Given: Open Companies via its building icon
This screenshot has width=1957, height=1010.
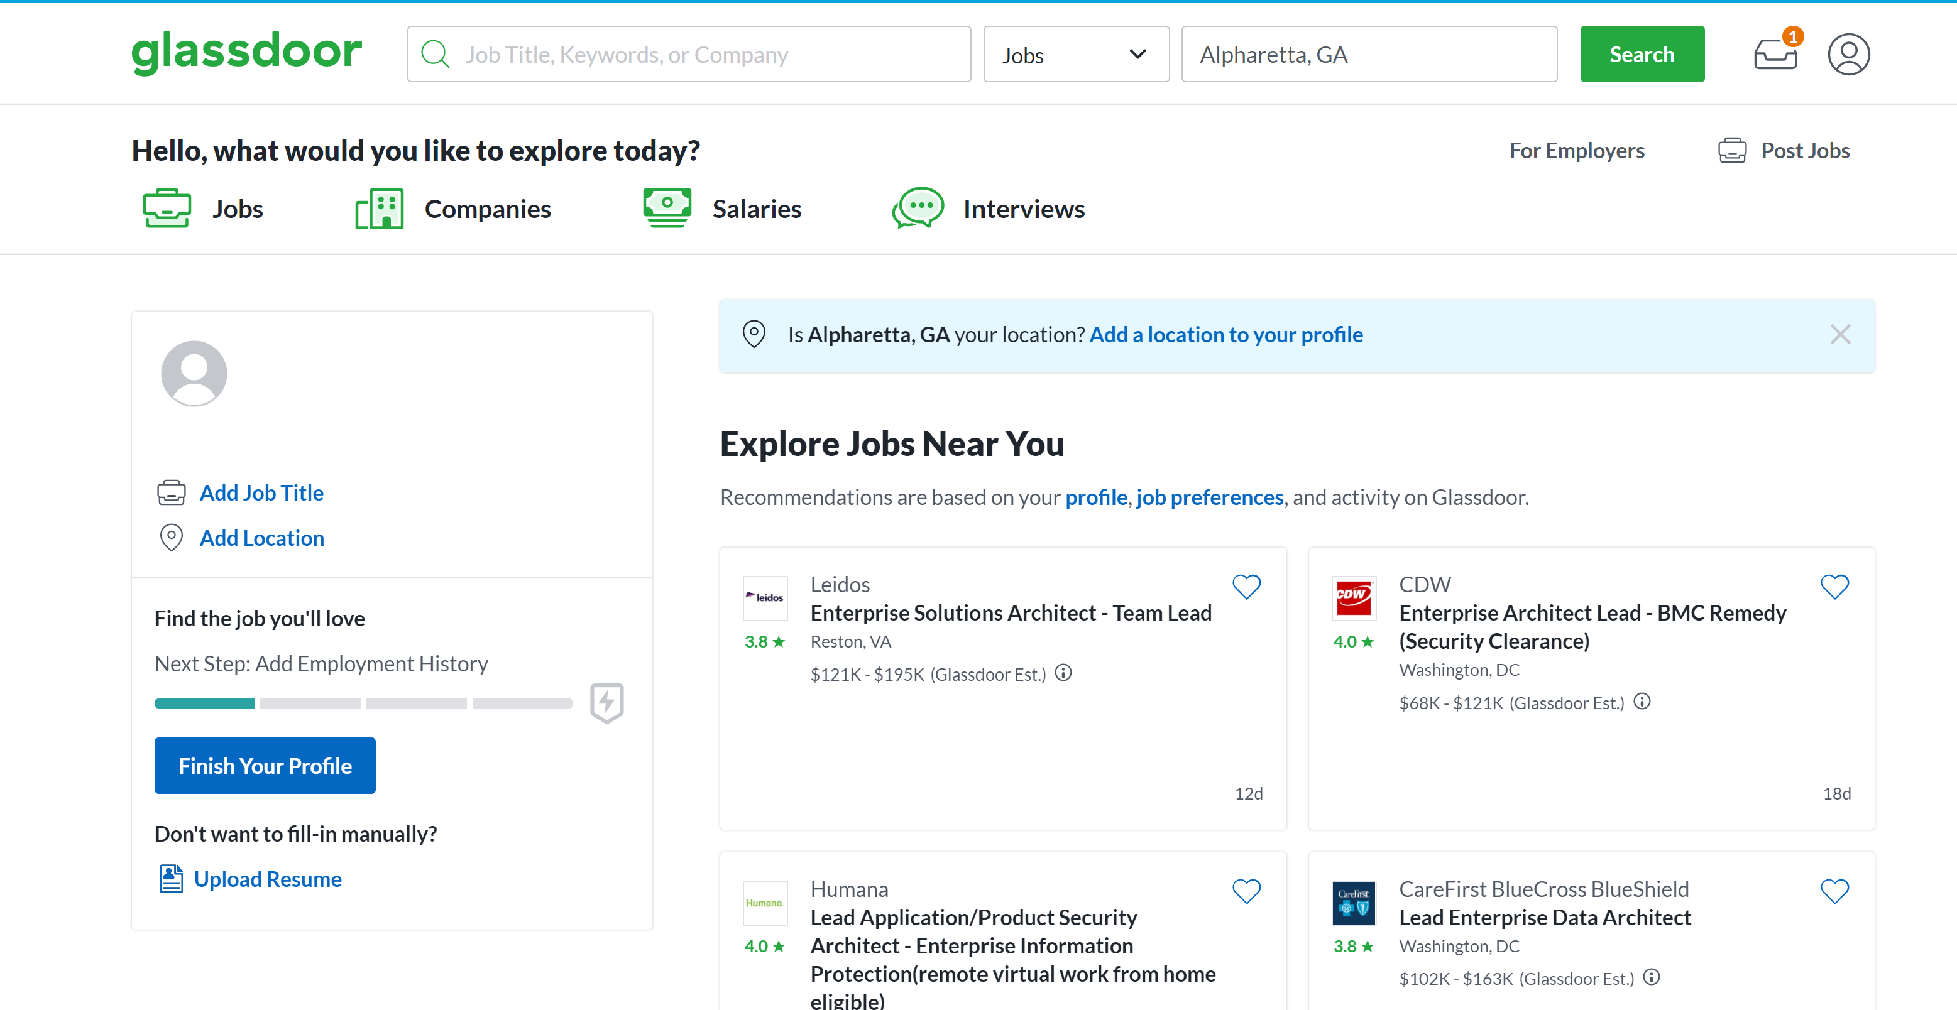Looking at the screenshot, I should pos(380,207).
